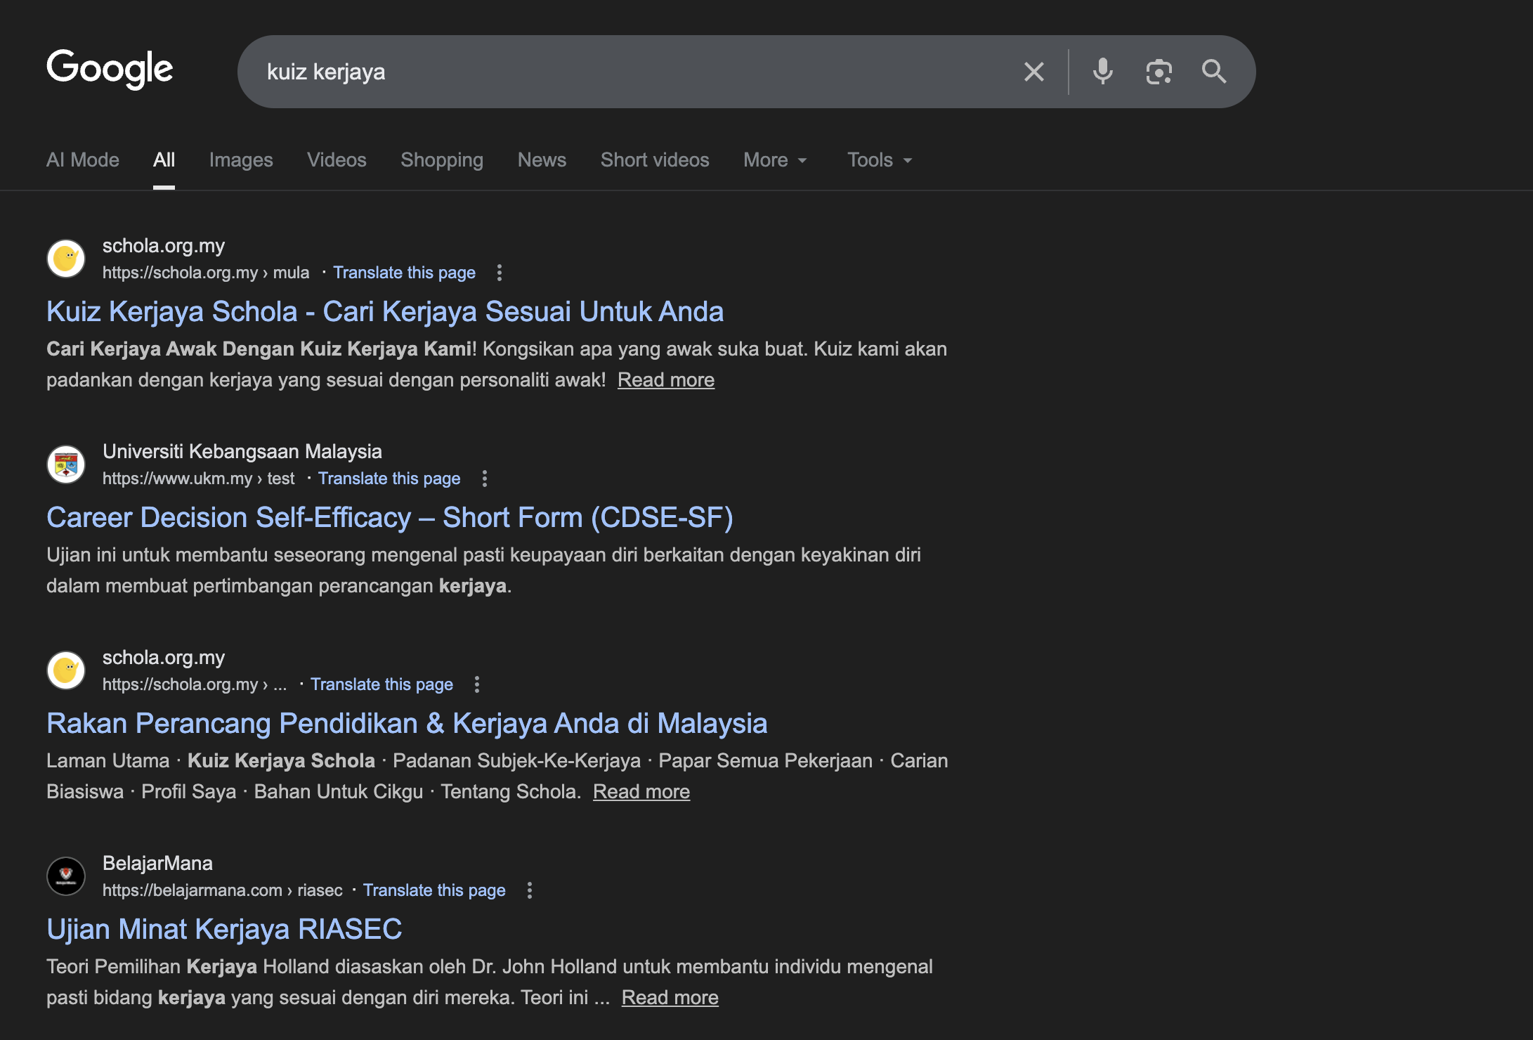Open Google Lens image search
This screenshot has height=1040, width=1533.
(x=1159, y=71)
